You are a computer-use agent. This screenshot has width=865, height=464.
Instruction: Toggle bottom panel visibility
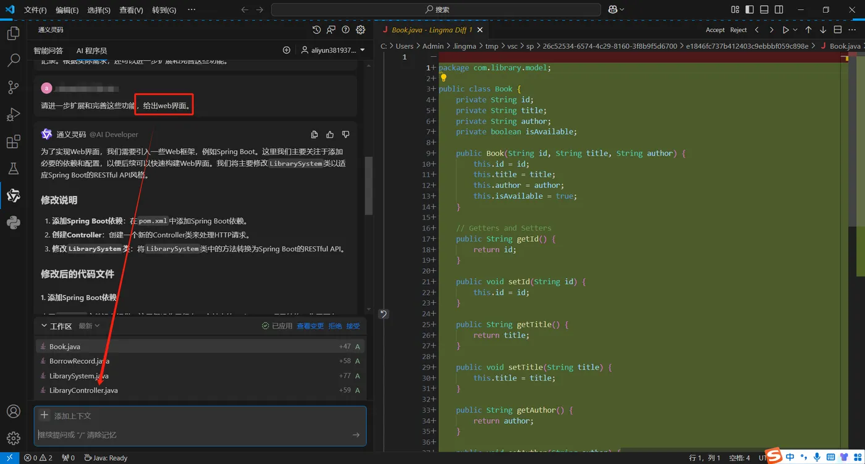pos(764,10)
